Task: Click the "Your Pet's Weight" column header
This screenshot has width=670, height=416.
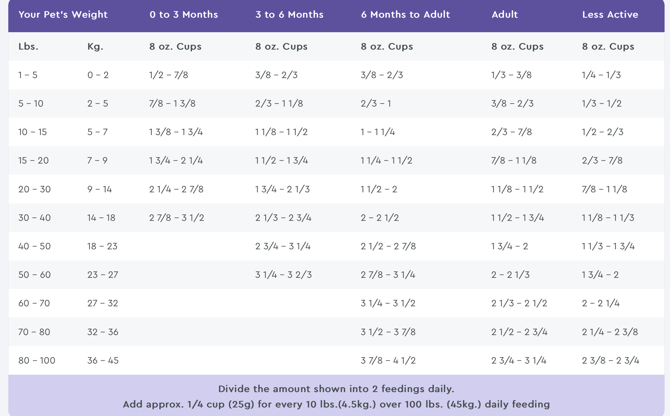Action: (63, 15)
